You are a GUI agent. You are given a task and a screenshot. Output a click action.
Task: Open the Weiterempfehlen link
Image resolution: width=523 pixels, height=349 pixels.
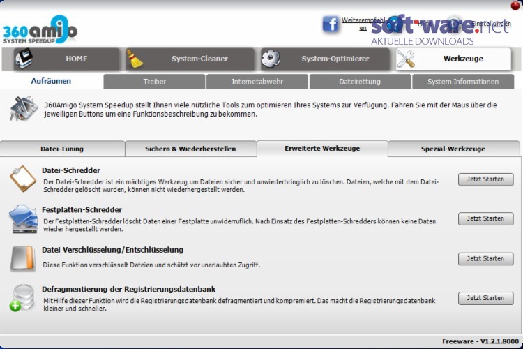(x=363, y=24)
